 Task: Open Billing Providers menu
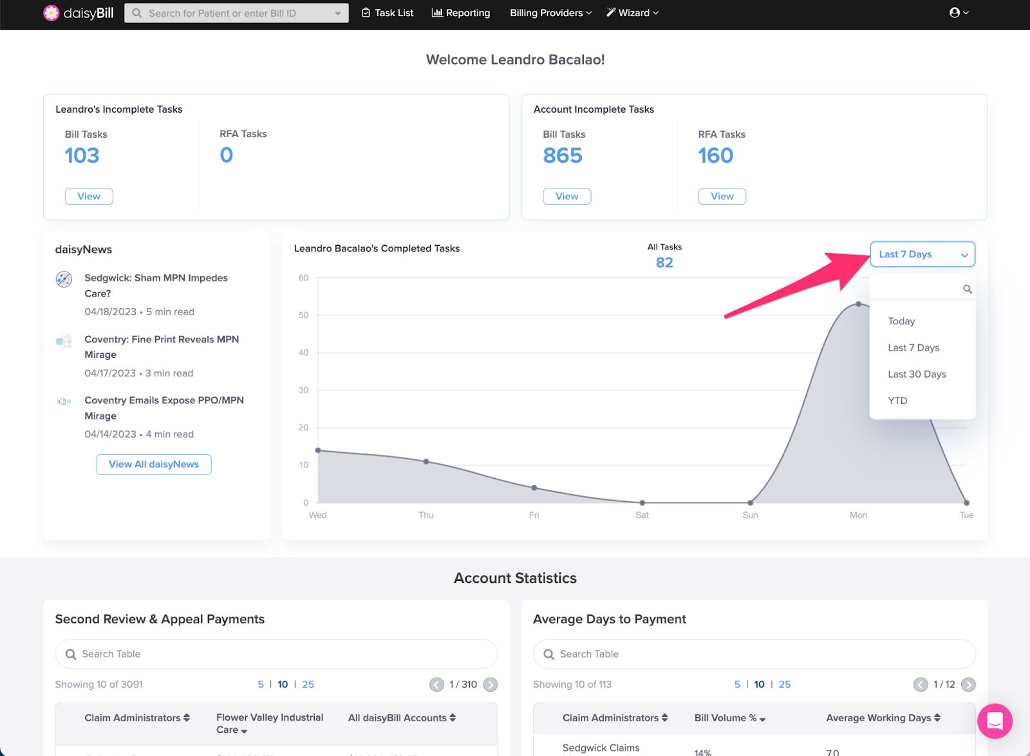(x=550, y=13)
